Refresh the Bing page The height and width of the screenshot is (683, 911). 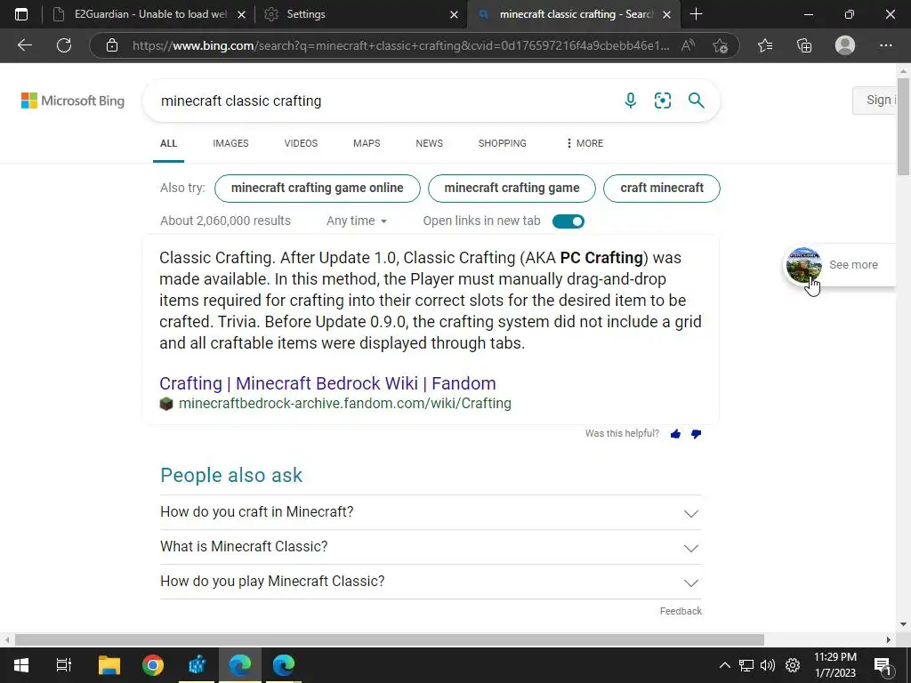click(x=64, y=45)
